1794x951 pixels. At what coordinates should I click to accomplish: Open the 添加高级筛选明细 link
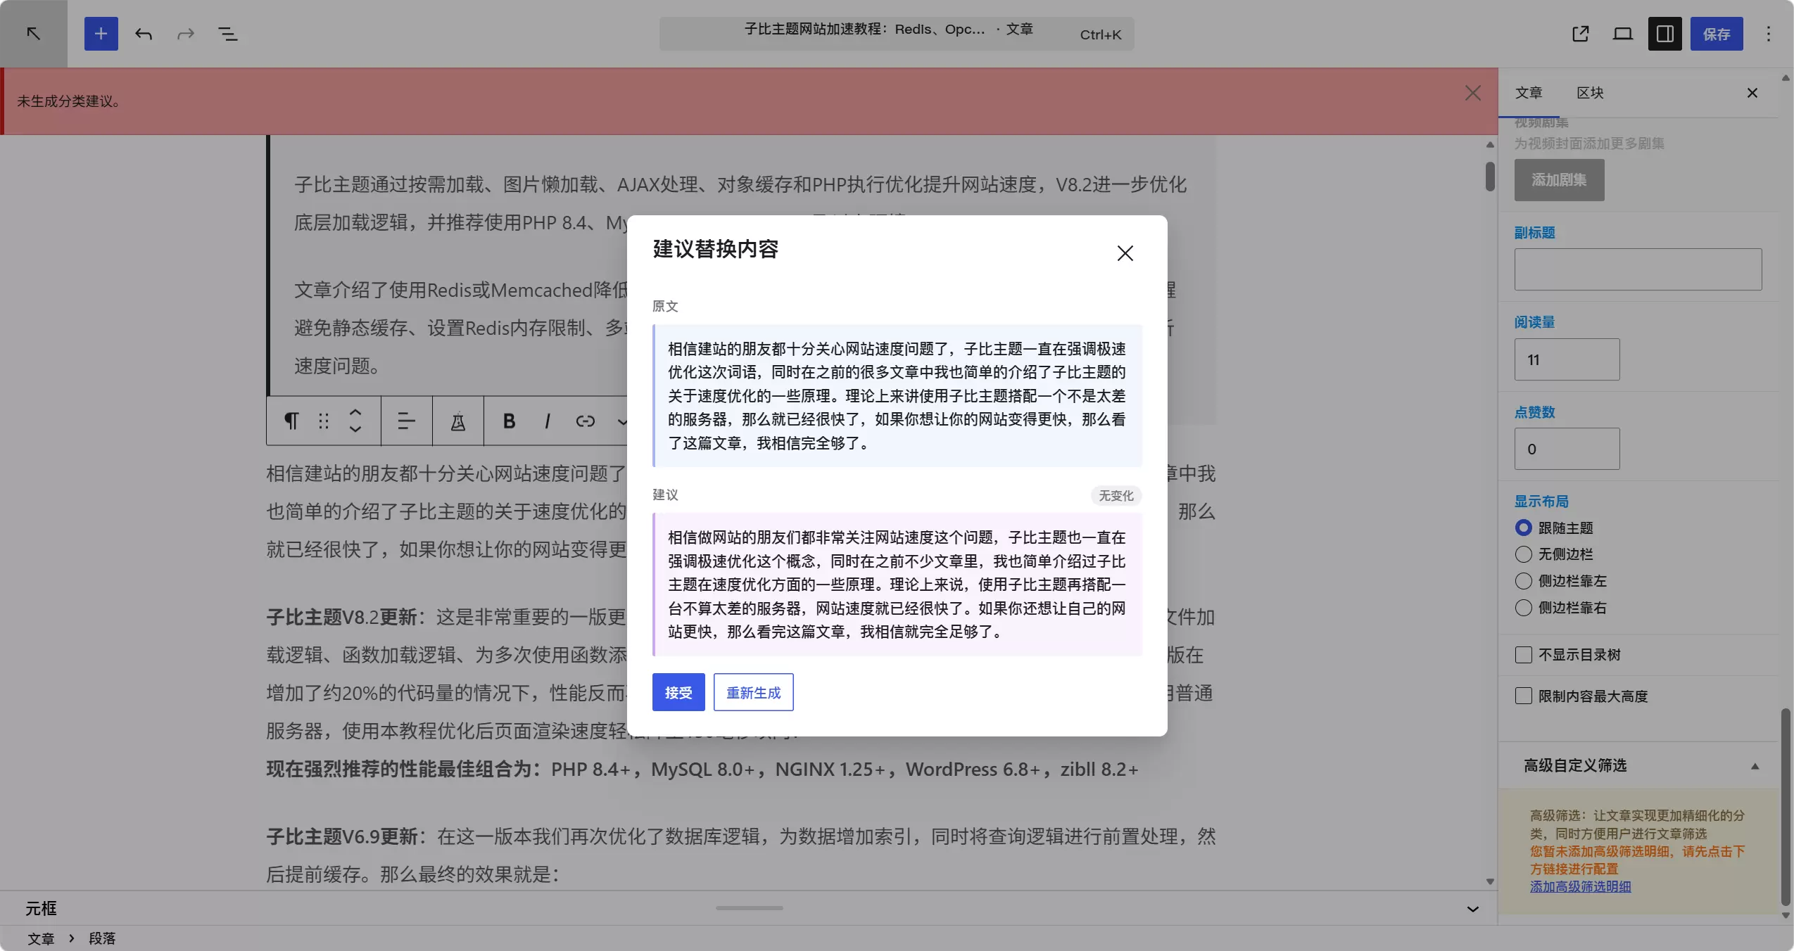coord(1580,887)
